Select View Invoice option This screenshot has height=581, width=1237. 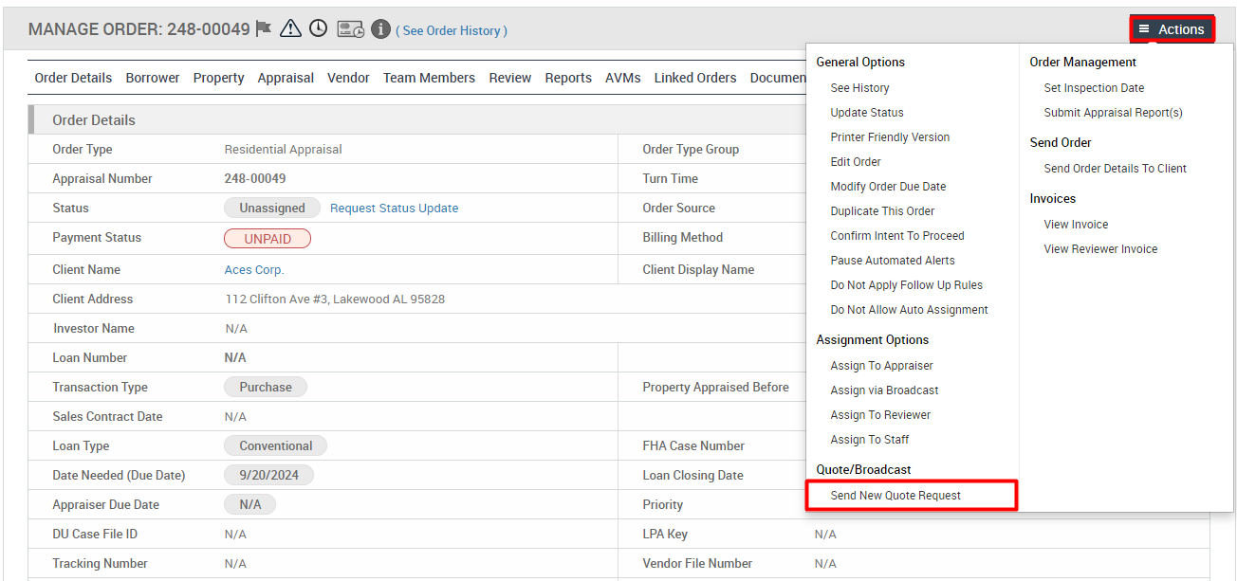tap(1076, 225)
